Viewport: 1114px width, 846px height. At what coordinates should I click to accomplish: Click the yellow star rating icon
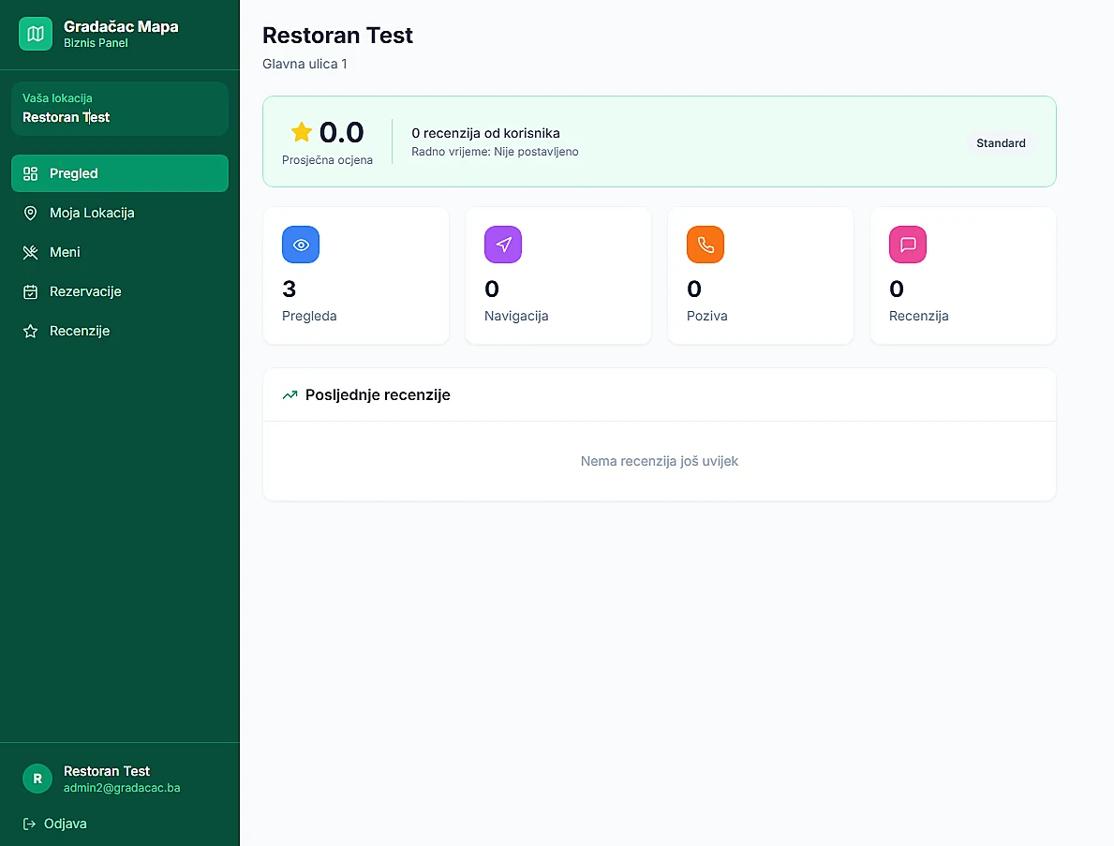(302, 131)
